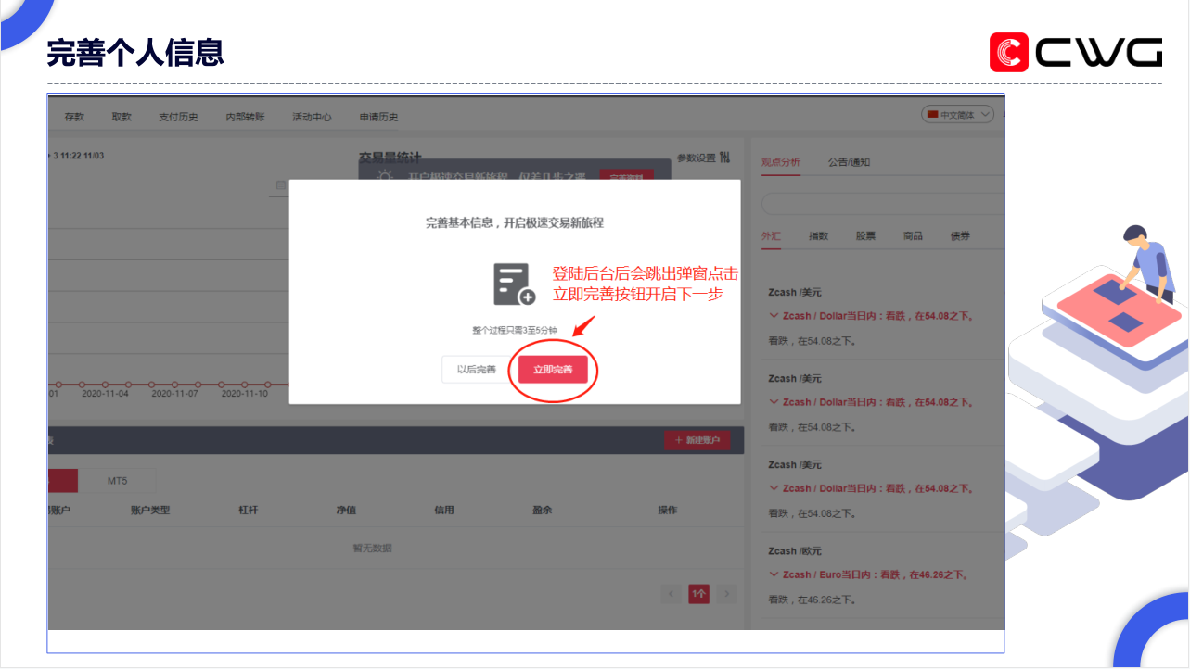Click the 新建账户 button
1190x669 pixels.
click(x=697, y=440)
